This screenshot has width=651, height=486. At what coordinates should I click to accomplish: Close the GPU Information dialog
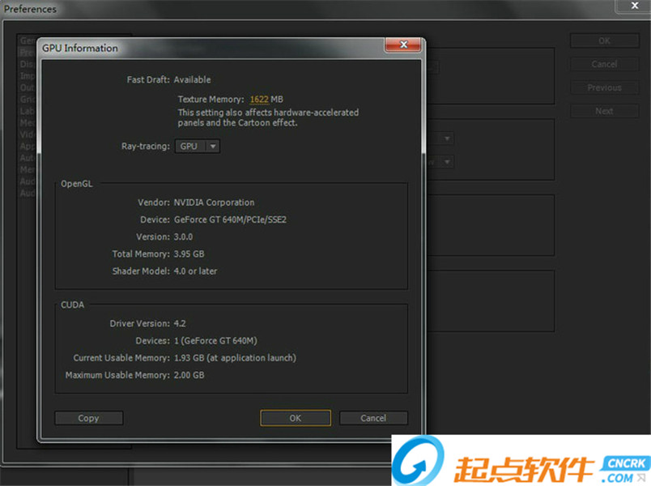pyautogui.click(x=403, y=45)
